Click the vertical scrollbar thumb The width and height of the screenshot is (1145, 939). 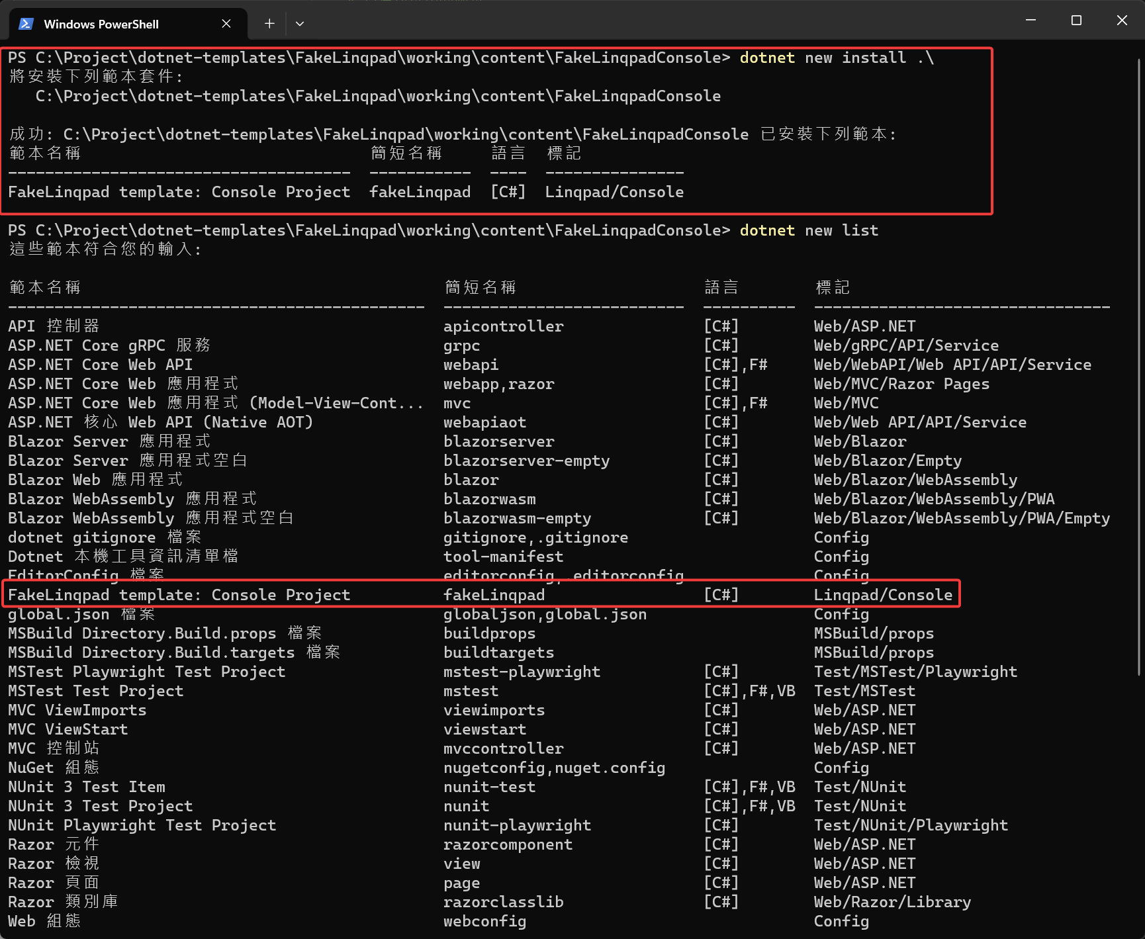[x=1139, y=367]
